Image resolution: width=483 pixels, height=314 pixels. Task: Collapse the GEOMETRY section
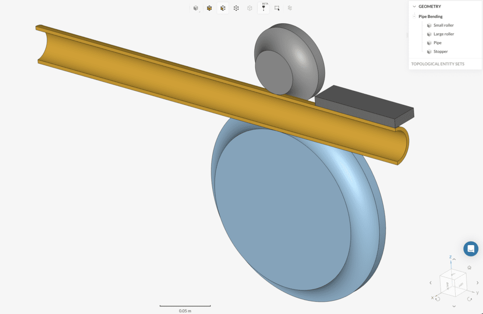[415, 6]
